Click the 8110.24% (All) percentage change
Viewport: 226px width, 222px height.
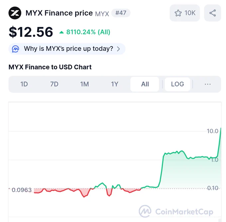click(88, 32)
